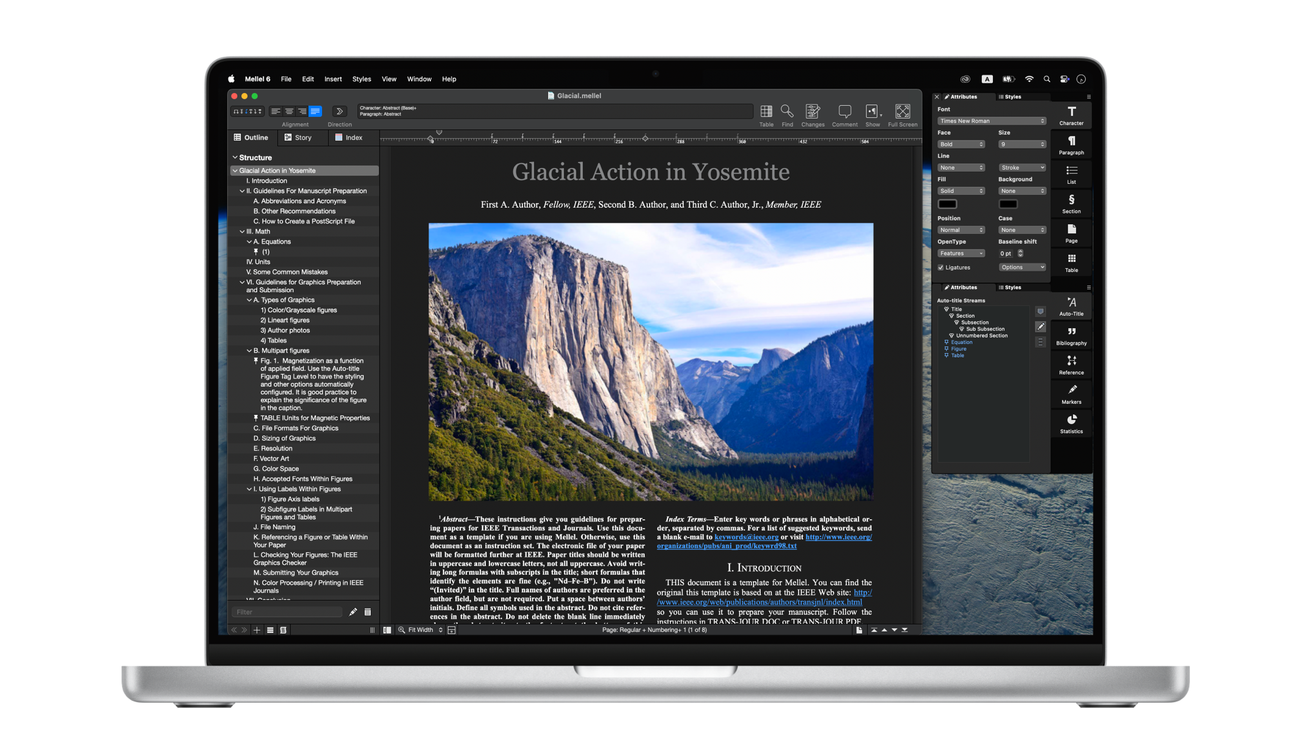Open the Font dropdown Times New Roman

point(992,121)
